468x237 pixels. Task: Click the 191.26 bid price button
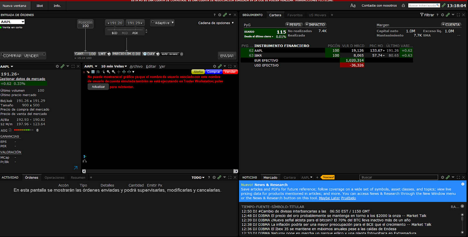pos(115,23)
